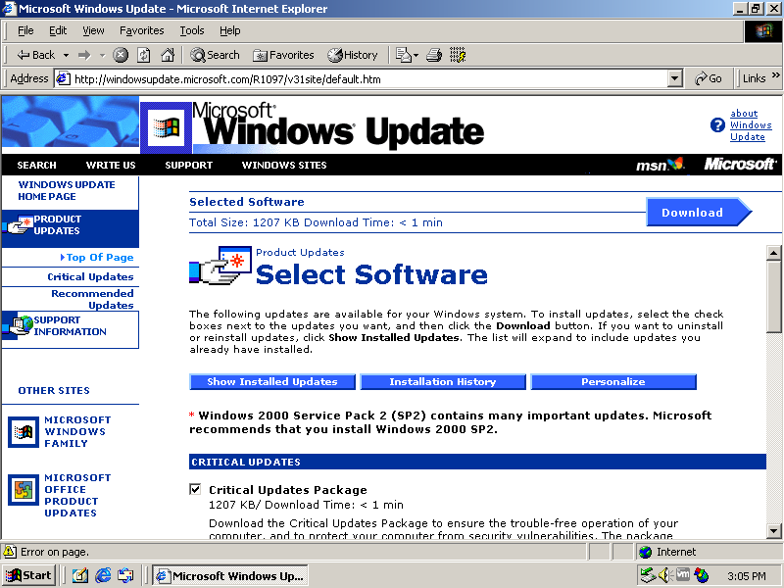Click the Print toolbar icon
Viewport: 784px width, 588px height.
[434, 55]
